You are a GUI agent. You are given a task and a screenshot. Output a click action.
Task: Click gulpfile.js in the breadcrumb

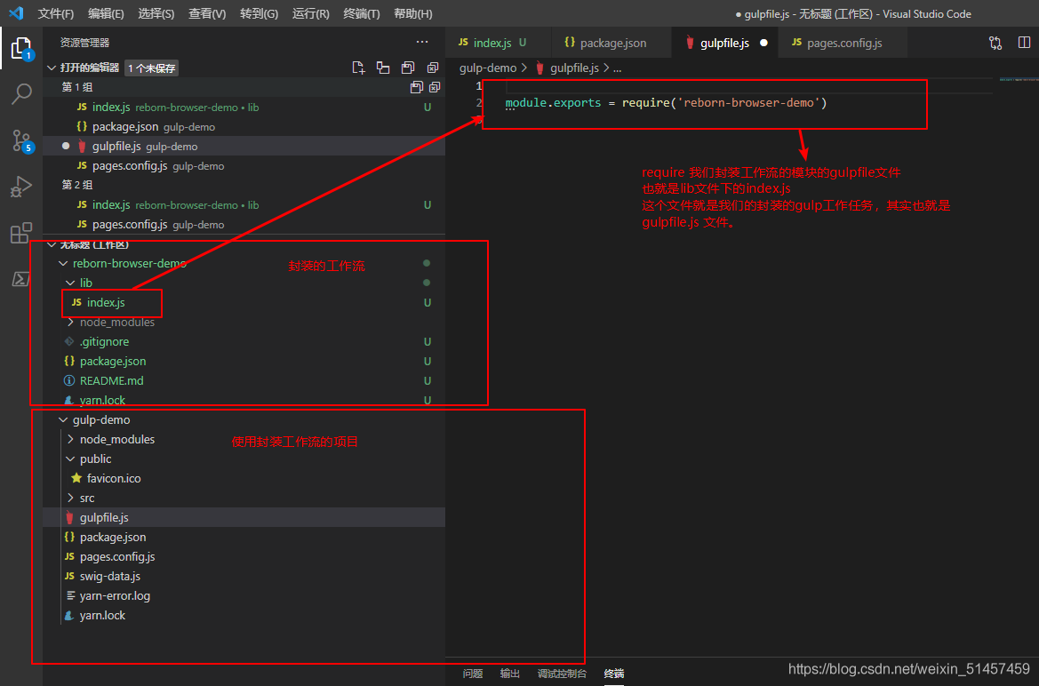(x=574, y=68)
